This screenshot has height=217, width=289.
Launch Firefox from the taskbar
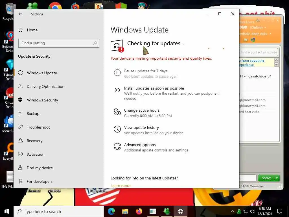139,211
